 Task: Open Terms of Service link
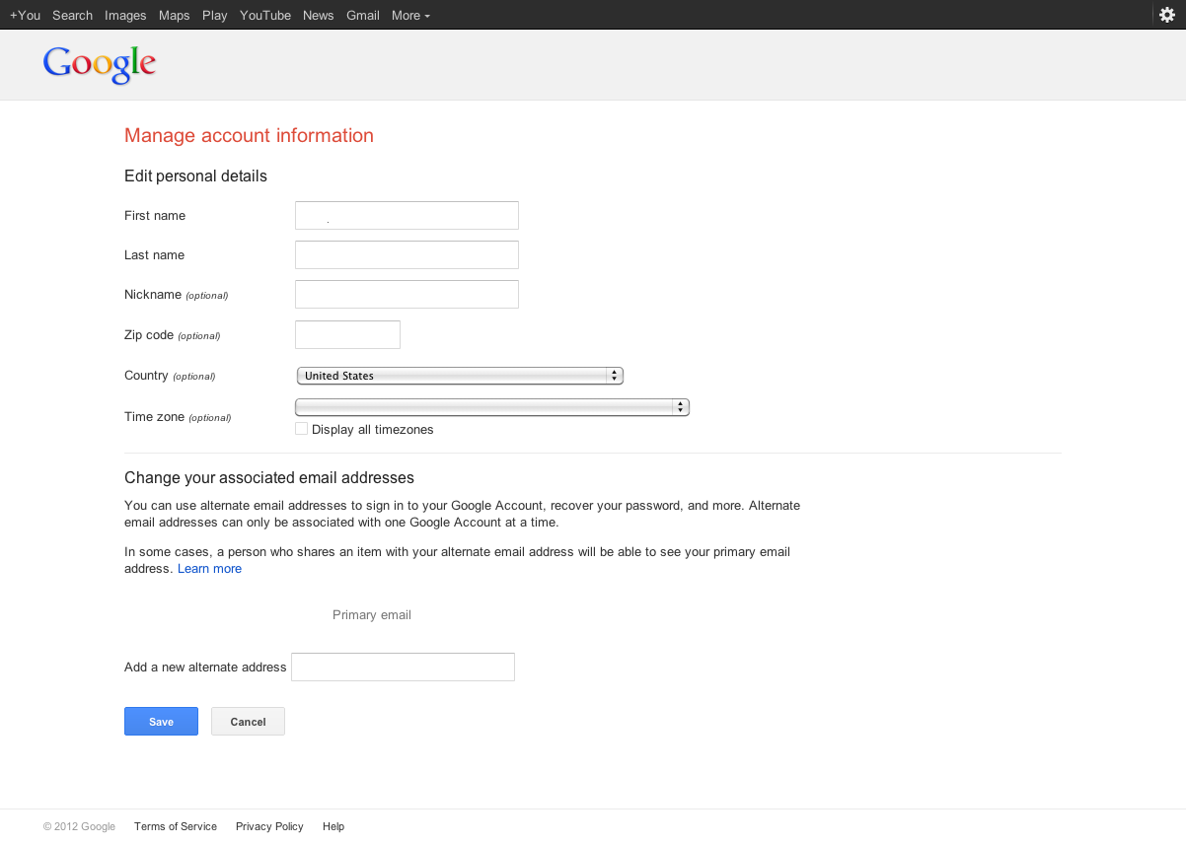(x=176, y=826)
